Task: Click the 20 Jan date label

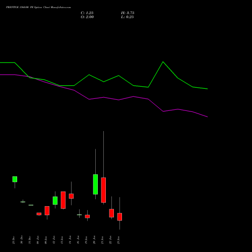Action: pyautogui.click(x=94, y=240)
